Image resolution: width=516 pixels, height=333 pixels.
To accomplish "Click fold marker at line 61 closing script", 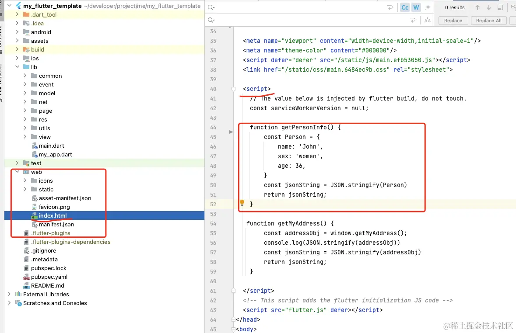I will click(x=233, y=291).
